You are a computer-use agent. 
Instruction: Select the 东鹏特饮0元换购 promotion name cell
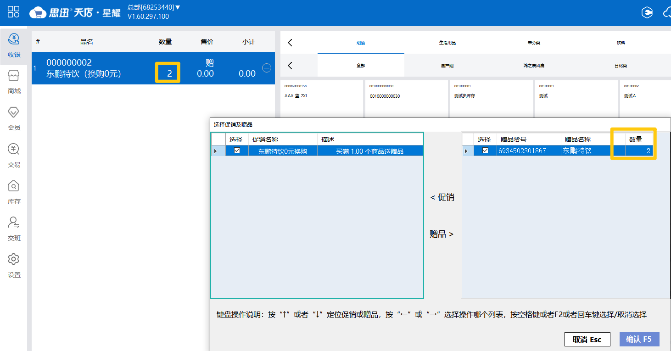[283, 150]
